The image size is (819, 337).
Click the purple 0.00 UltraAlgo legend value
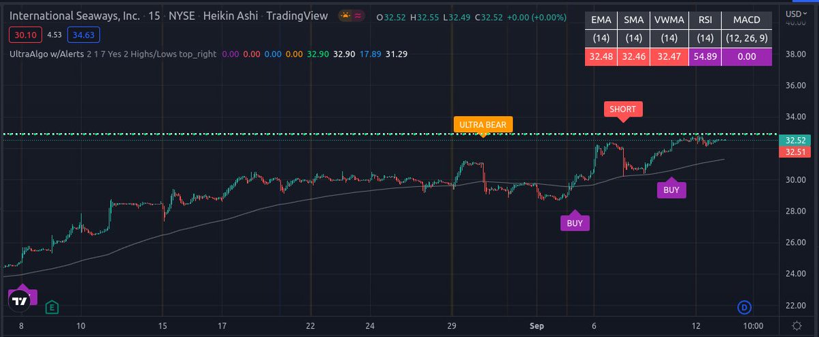click(x=231, y=53)
